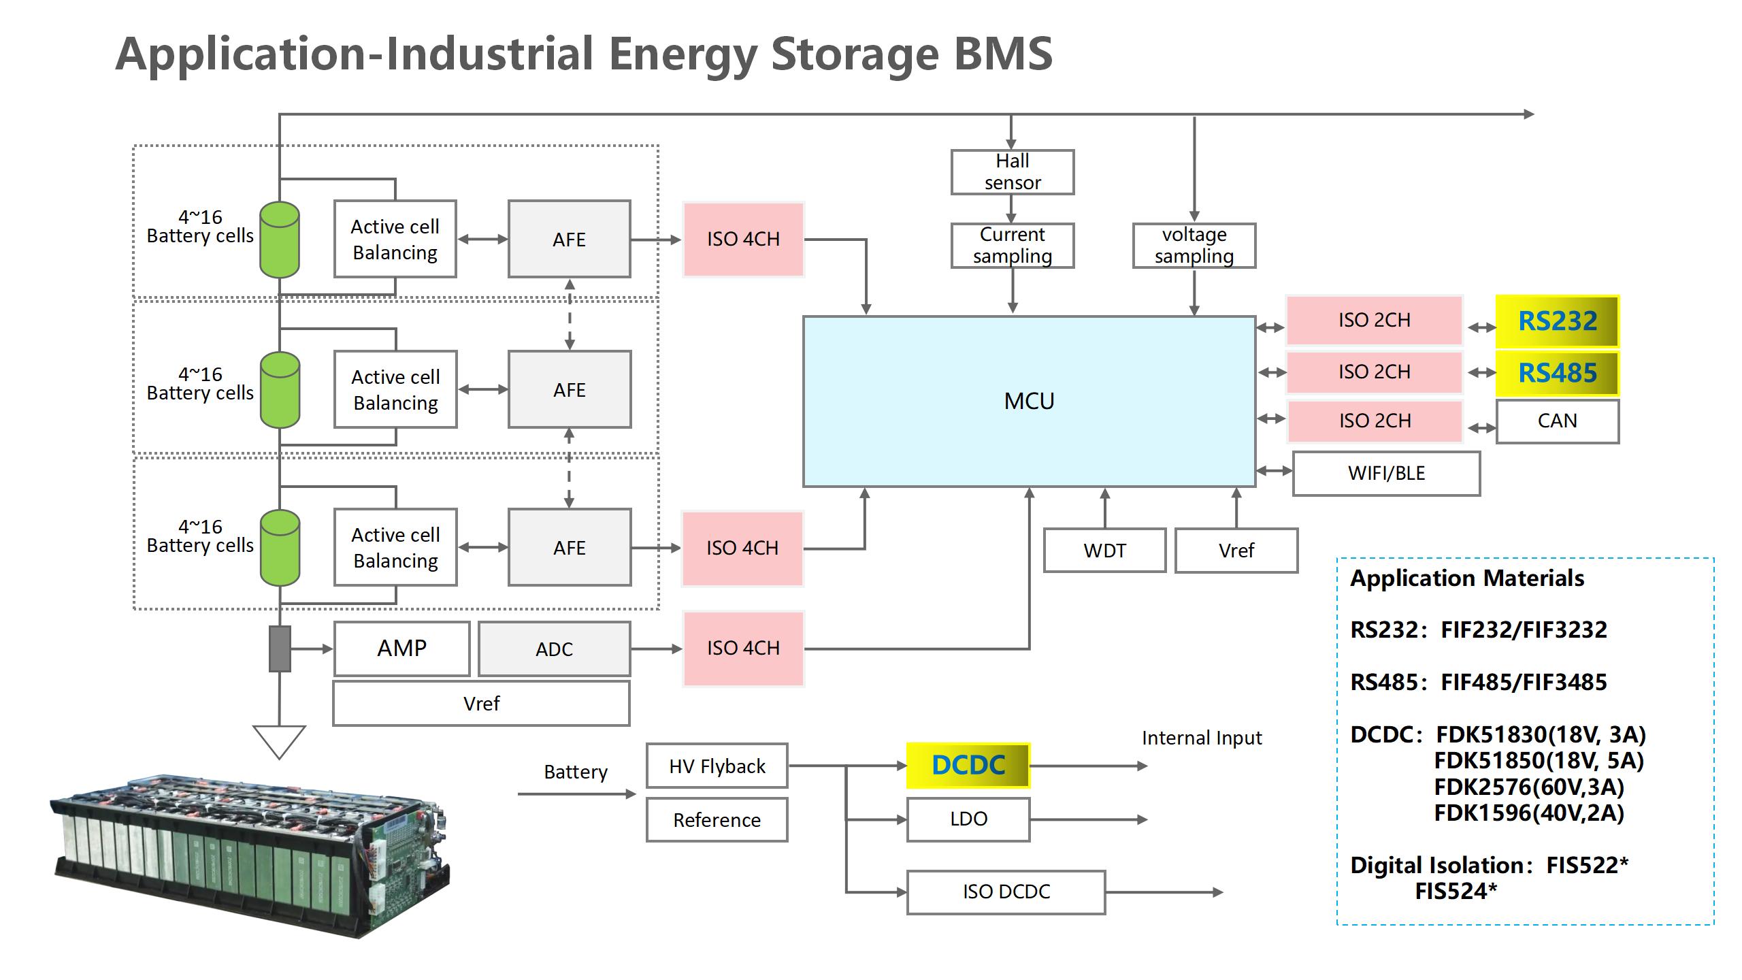The height and width of the screenshot is (980, 1742).
Task: Click the large MCU block
Action: pyautogui.click(x=1029, y=402)
